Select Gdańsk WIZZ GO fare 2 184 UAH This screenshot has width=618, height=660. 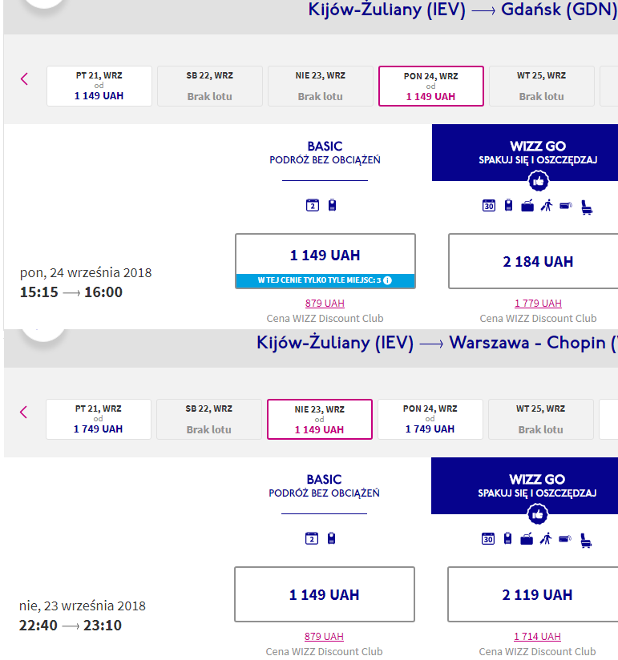coord(533,261)
